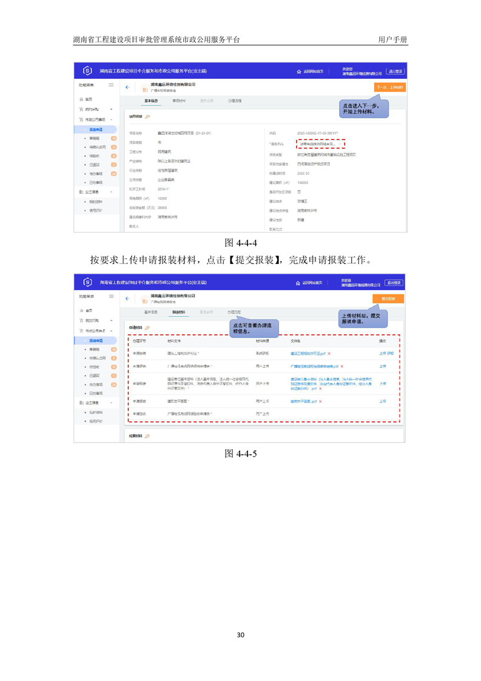Click 获取 link in 建设工程规划许可证 row

(390, 353)
